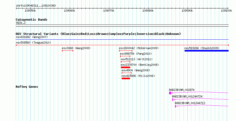Click the esv4904 red loss bar
The width and height of the screenshot is (236, 121).
pyautogui.click(x=126, y=73)
